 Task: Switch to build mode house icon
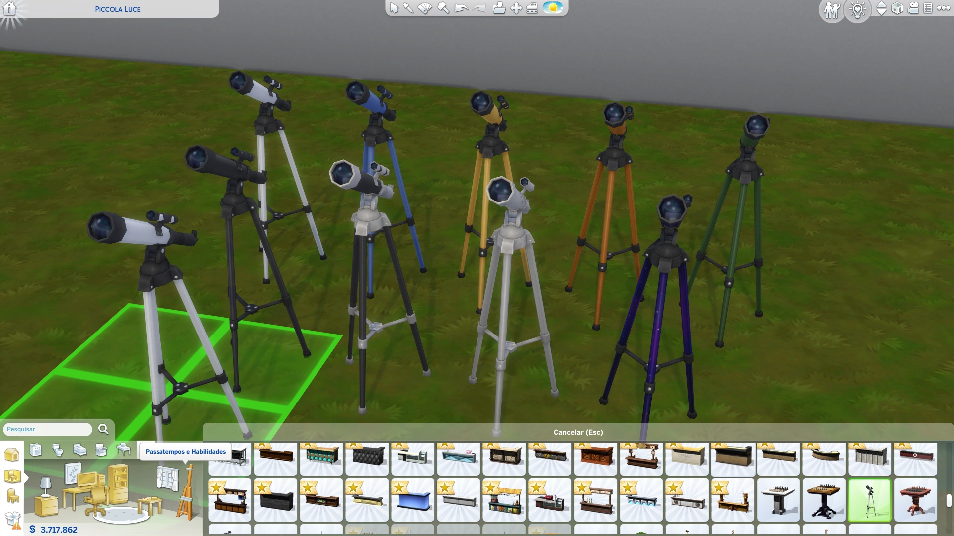[x=11, y=454]
